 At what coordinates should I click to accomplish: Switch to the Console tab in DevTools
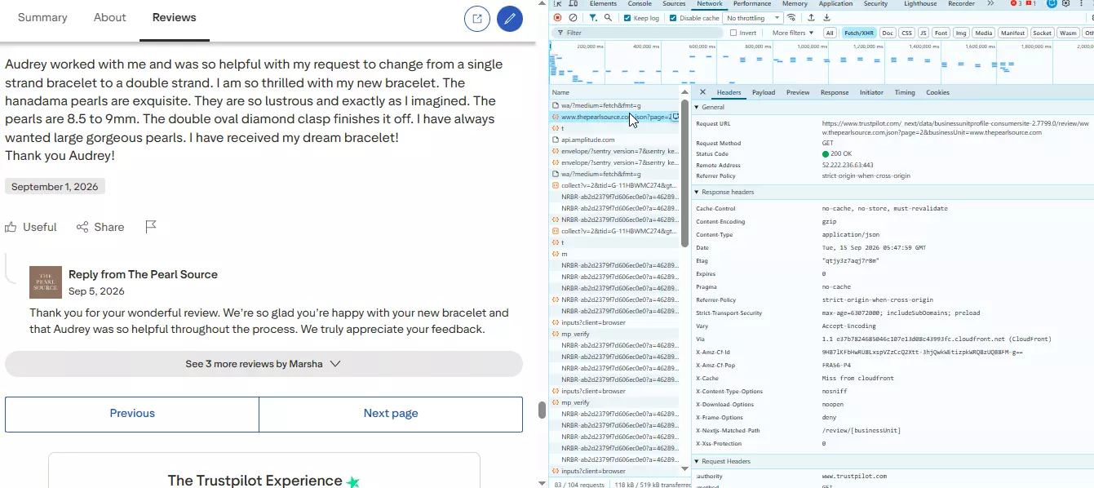point(640,4)
